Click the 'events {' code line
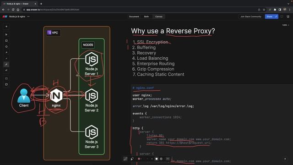 click(x=140, y=114)
